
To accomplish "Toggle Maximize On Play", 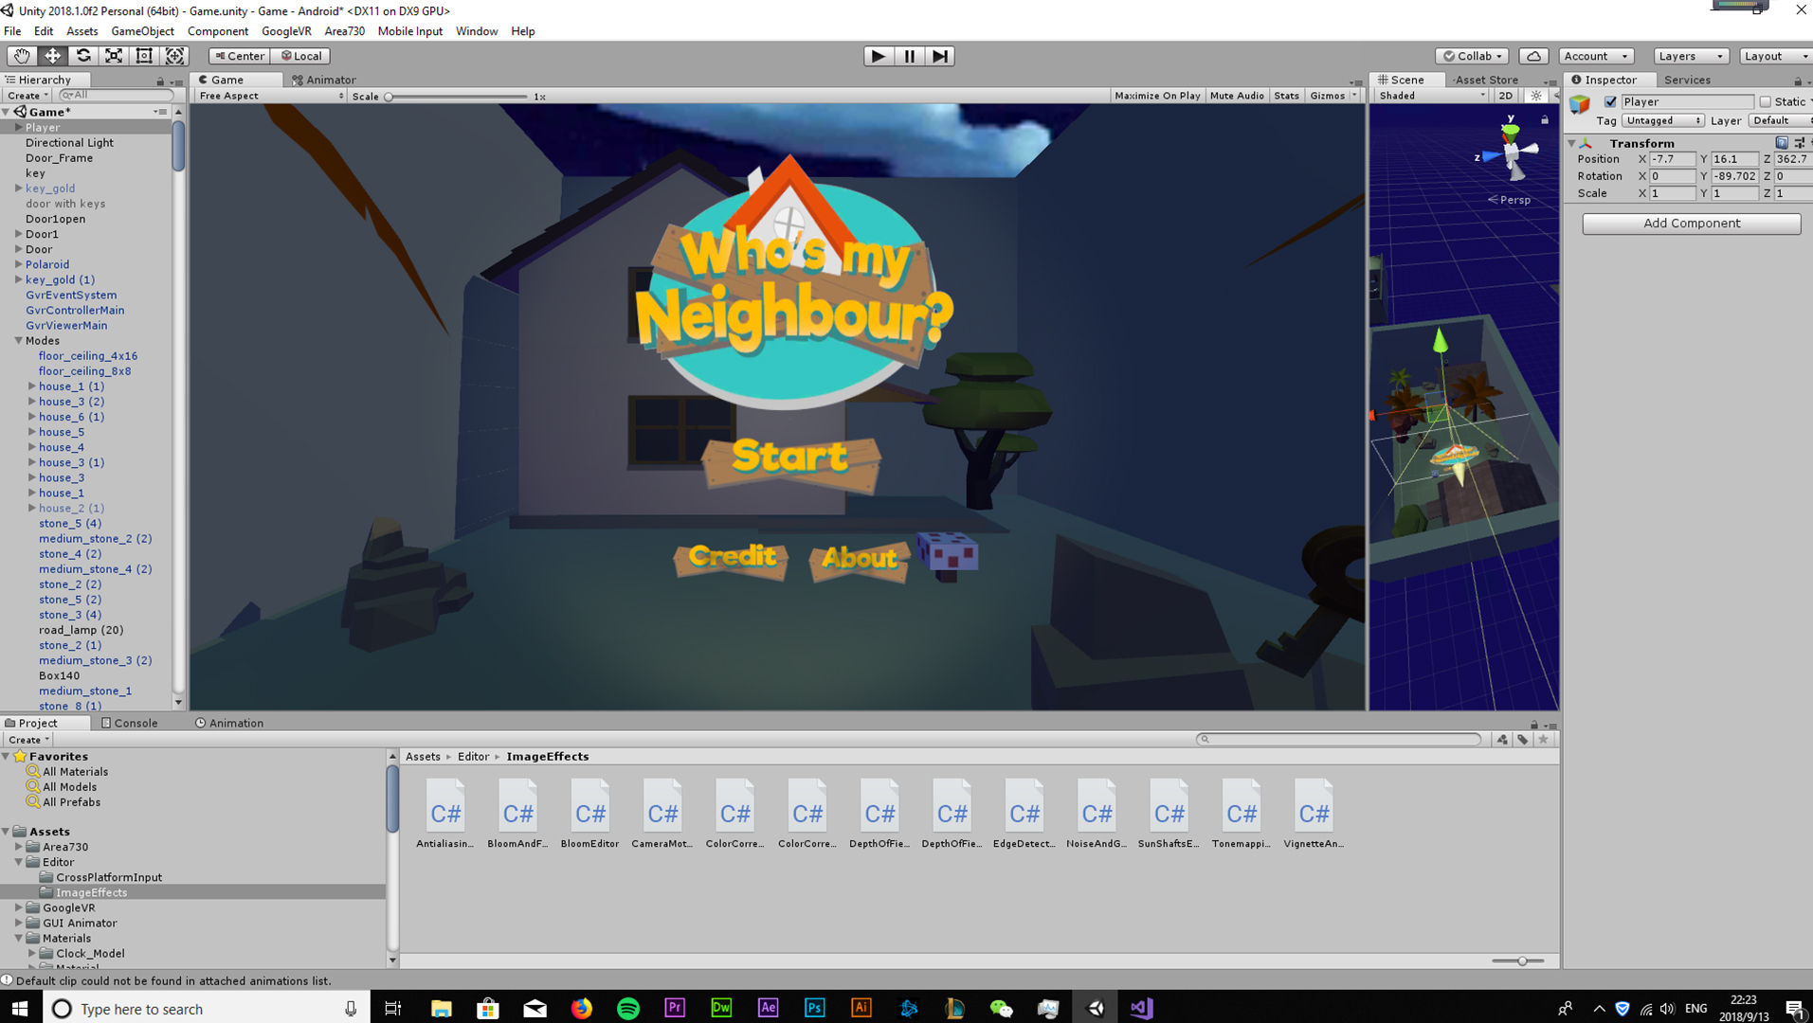I will pyautogui.click(x=1156, y=96).
